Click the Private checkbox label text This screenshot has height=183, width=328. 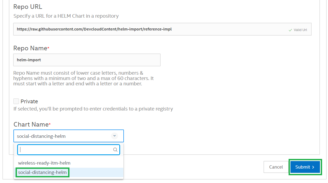coord(29,101)
